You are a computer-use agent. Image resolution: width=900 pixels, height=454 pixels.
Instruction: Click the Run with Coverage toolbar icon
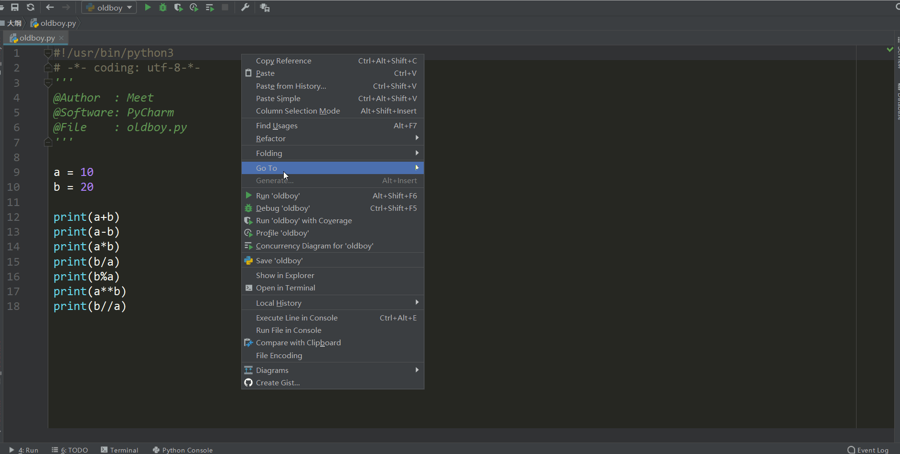click(178, 7)
